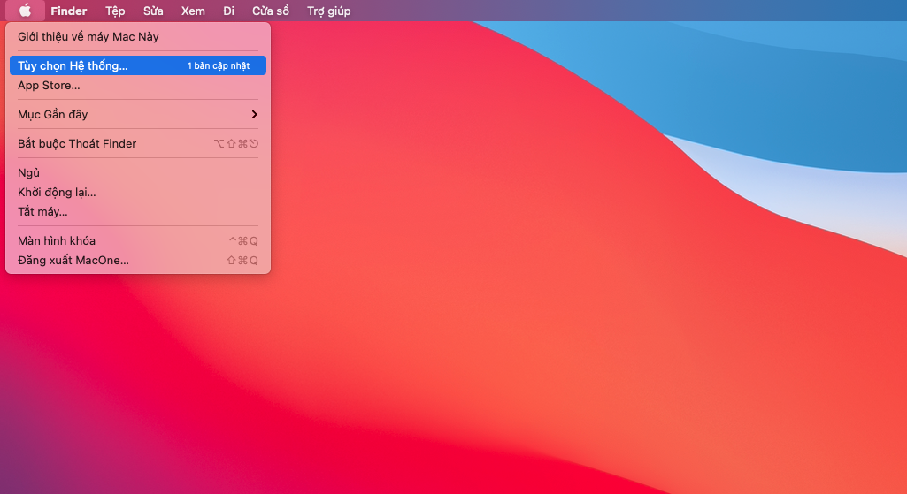Expand Mục Gần đây submenu arrow
The width and height of the screenshot is (907, 494).
tap(254, 114)
